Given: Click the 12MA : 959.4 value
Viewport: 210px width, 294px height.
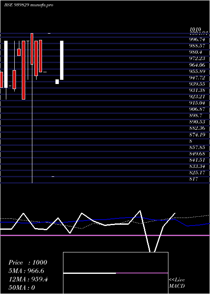Looking at the screenshot, I should point(28,279).
